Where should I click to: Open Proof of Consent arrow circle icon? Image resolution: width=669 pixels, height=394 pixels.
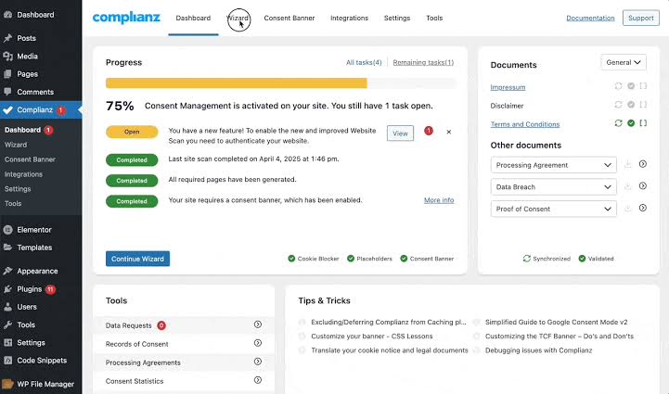point(642,208)
